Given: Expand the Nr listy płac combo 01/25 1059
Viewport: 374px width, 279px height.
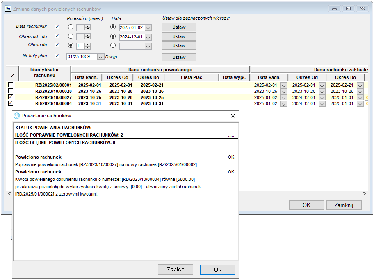Looking at the screenshot, I should tap(100, 57).
